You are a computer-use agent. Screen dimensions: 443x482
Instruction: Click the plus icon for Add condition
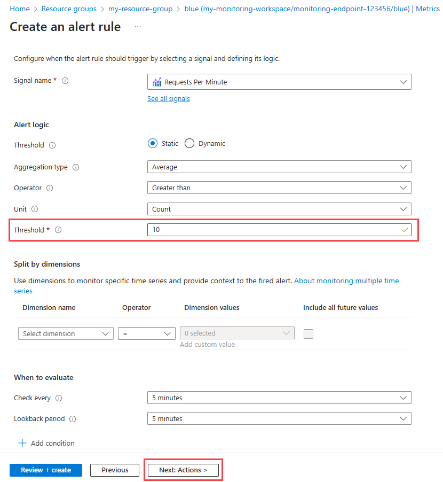click(22, 443)
